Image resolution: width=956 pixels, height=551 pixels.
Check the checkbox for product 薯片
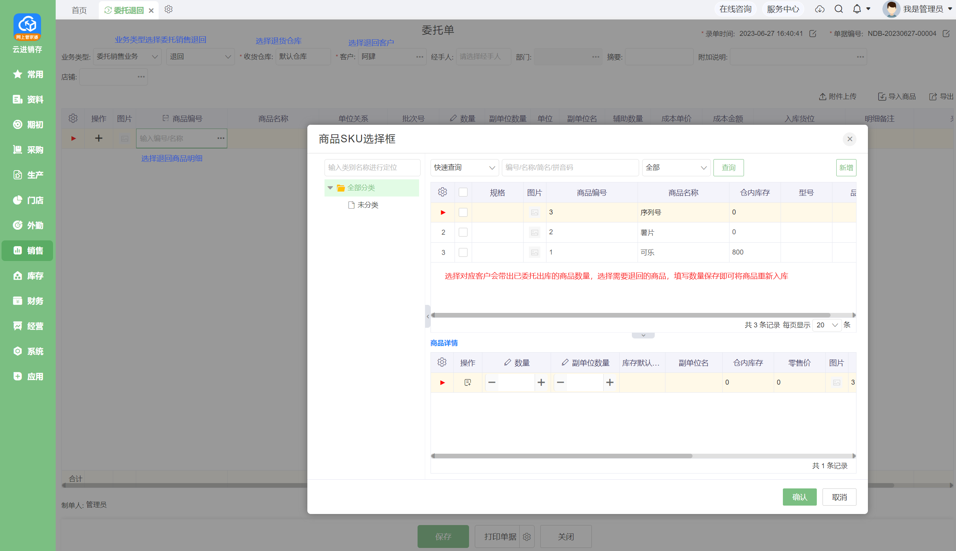tap(463, 232)
